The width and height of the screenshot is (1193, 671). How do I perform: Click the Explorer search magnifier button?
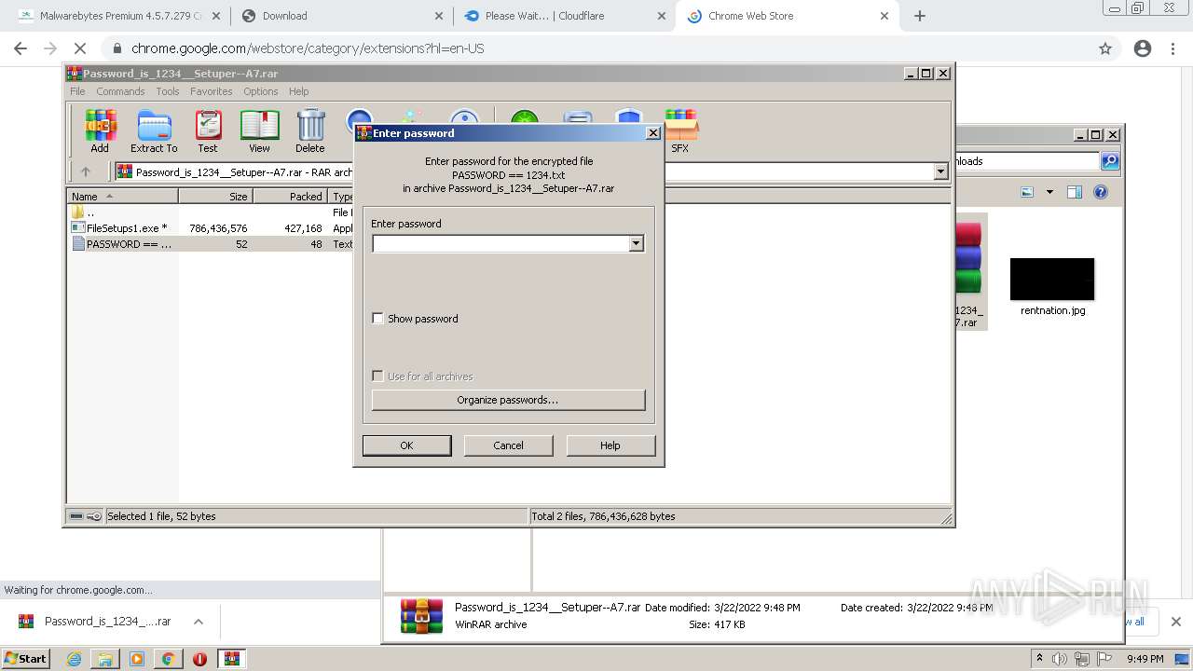coord(1110,161)
